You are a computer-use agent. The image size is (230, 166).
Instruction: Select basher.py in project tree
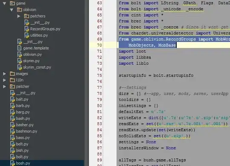(25, 125)
